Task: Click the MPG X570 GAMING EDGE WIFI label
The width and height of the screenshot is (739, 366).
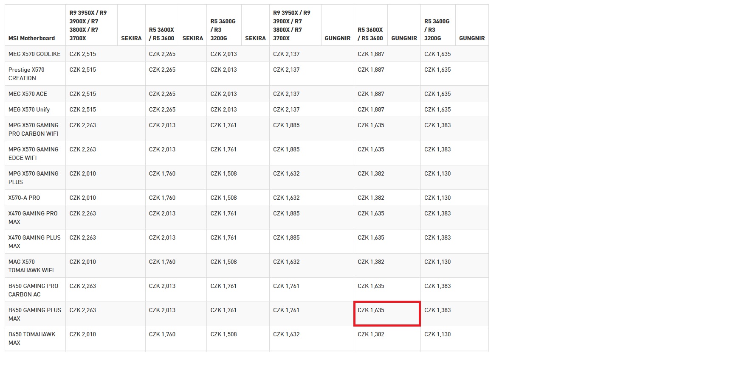Action: point(34,154)
